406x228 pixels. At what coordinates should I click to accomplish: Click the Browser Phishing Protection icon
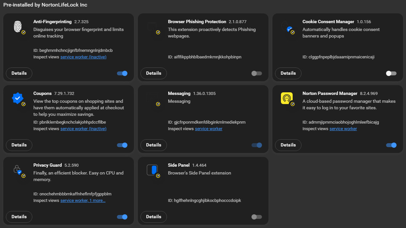click(152, 27)
